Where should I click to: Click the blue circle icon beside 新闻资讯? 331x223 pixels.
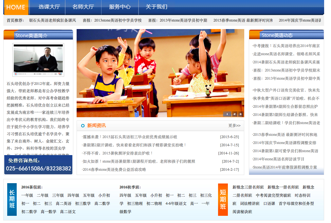[83, 126]
